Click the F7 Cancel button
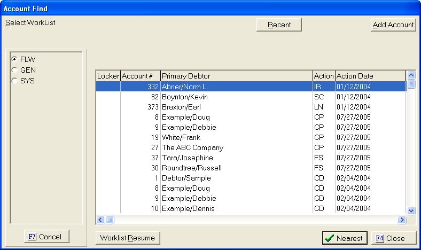The height and width of the screenshot is (250, 421). pos(46,237)
